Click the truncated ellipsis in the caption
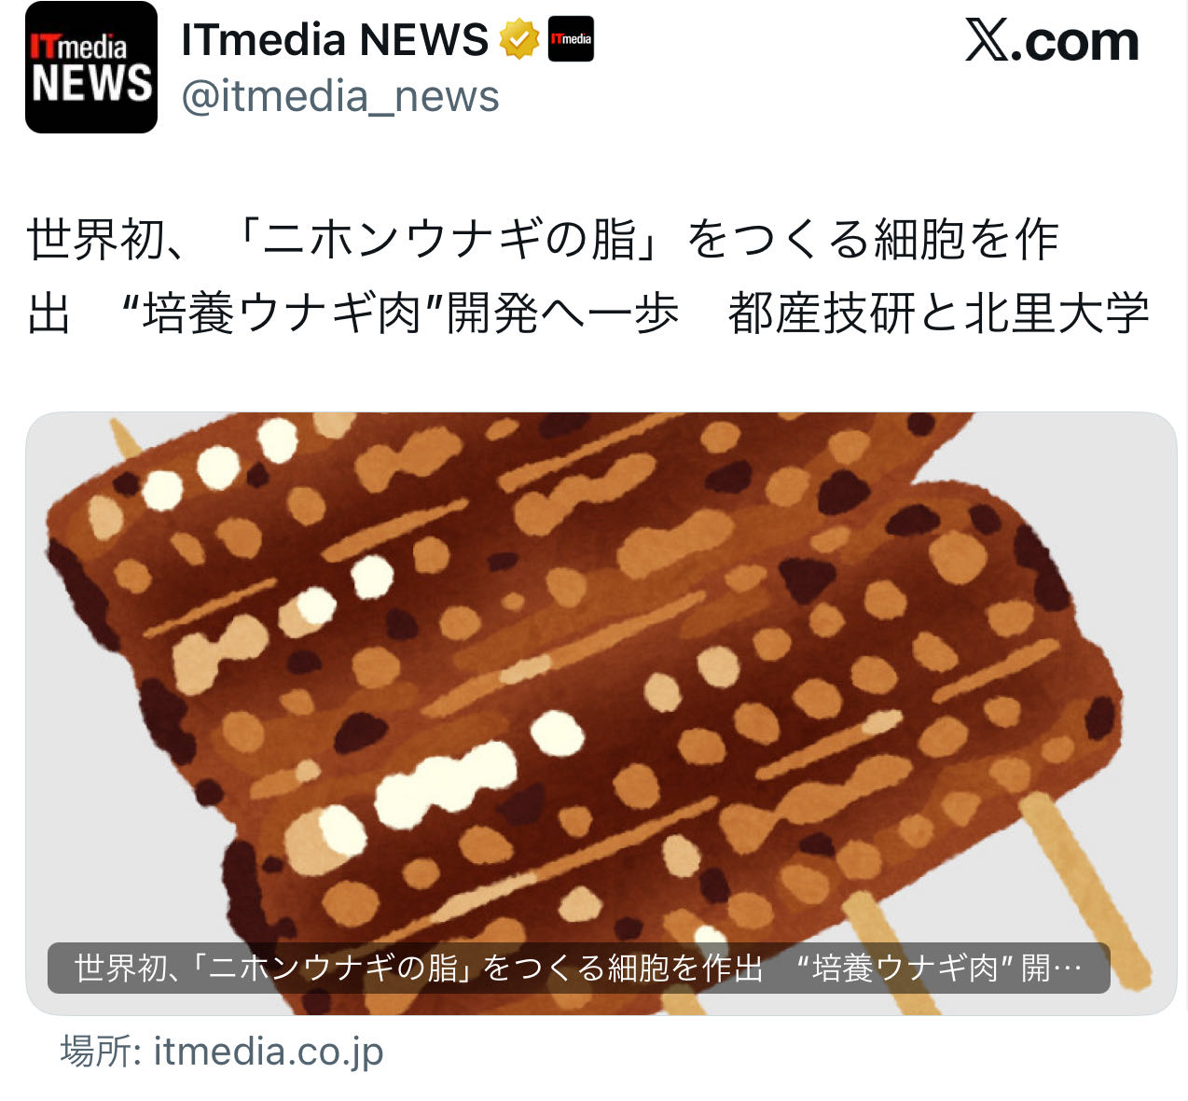 coord(1067,969)
